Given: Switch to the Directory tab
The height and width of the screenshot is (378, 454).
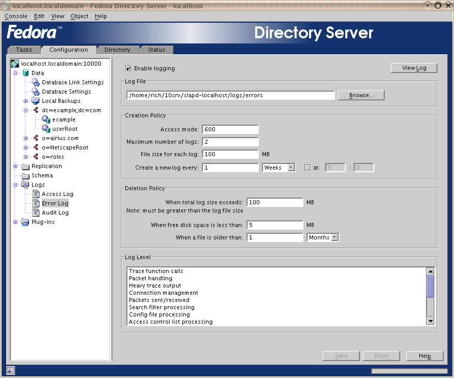Looking at the screenshot, I should (118, 50).
